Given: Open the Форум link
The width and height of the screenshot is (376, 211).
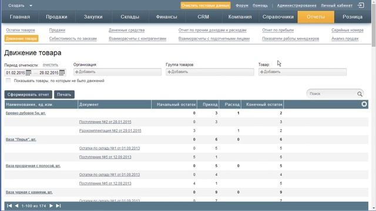Looking at the screenshot, I should click(x=242, y=5).
